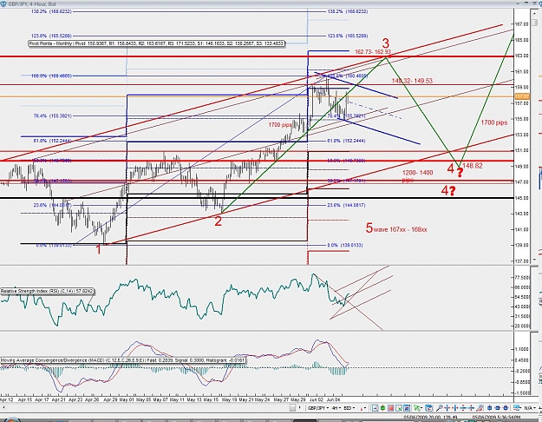Click the 76.4% Fibonacci label at left
This screenshot has height=422, width=542.
tap(53, 116)
